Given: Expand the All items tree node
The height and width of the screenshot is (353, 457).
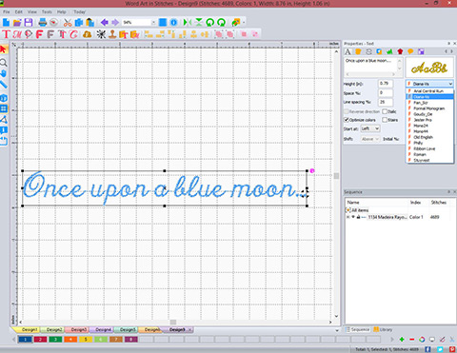Looking at the screenshot, I should click(348, 210).
